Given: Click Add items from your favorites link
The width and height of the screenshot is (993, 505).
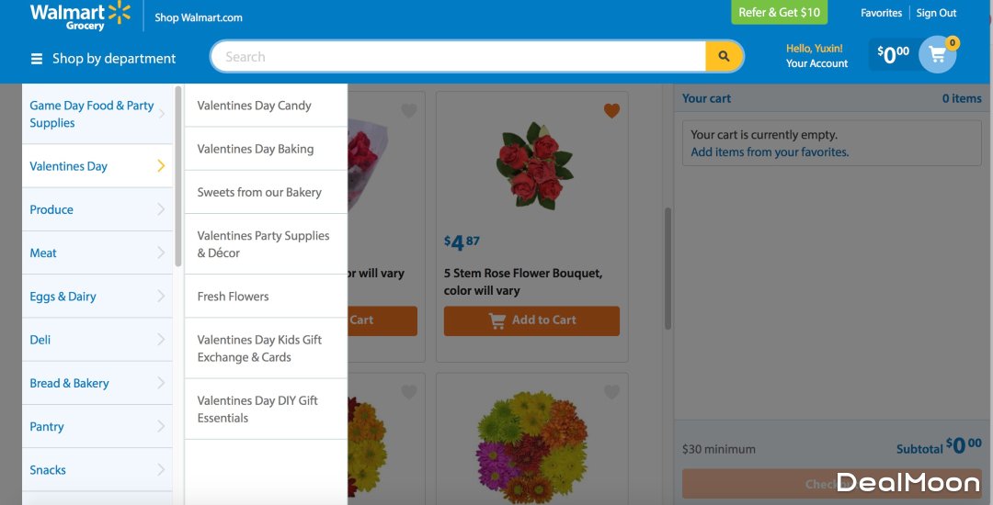Looking at the screenshot, I should click(x=770, y=152).
